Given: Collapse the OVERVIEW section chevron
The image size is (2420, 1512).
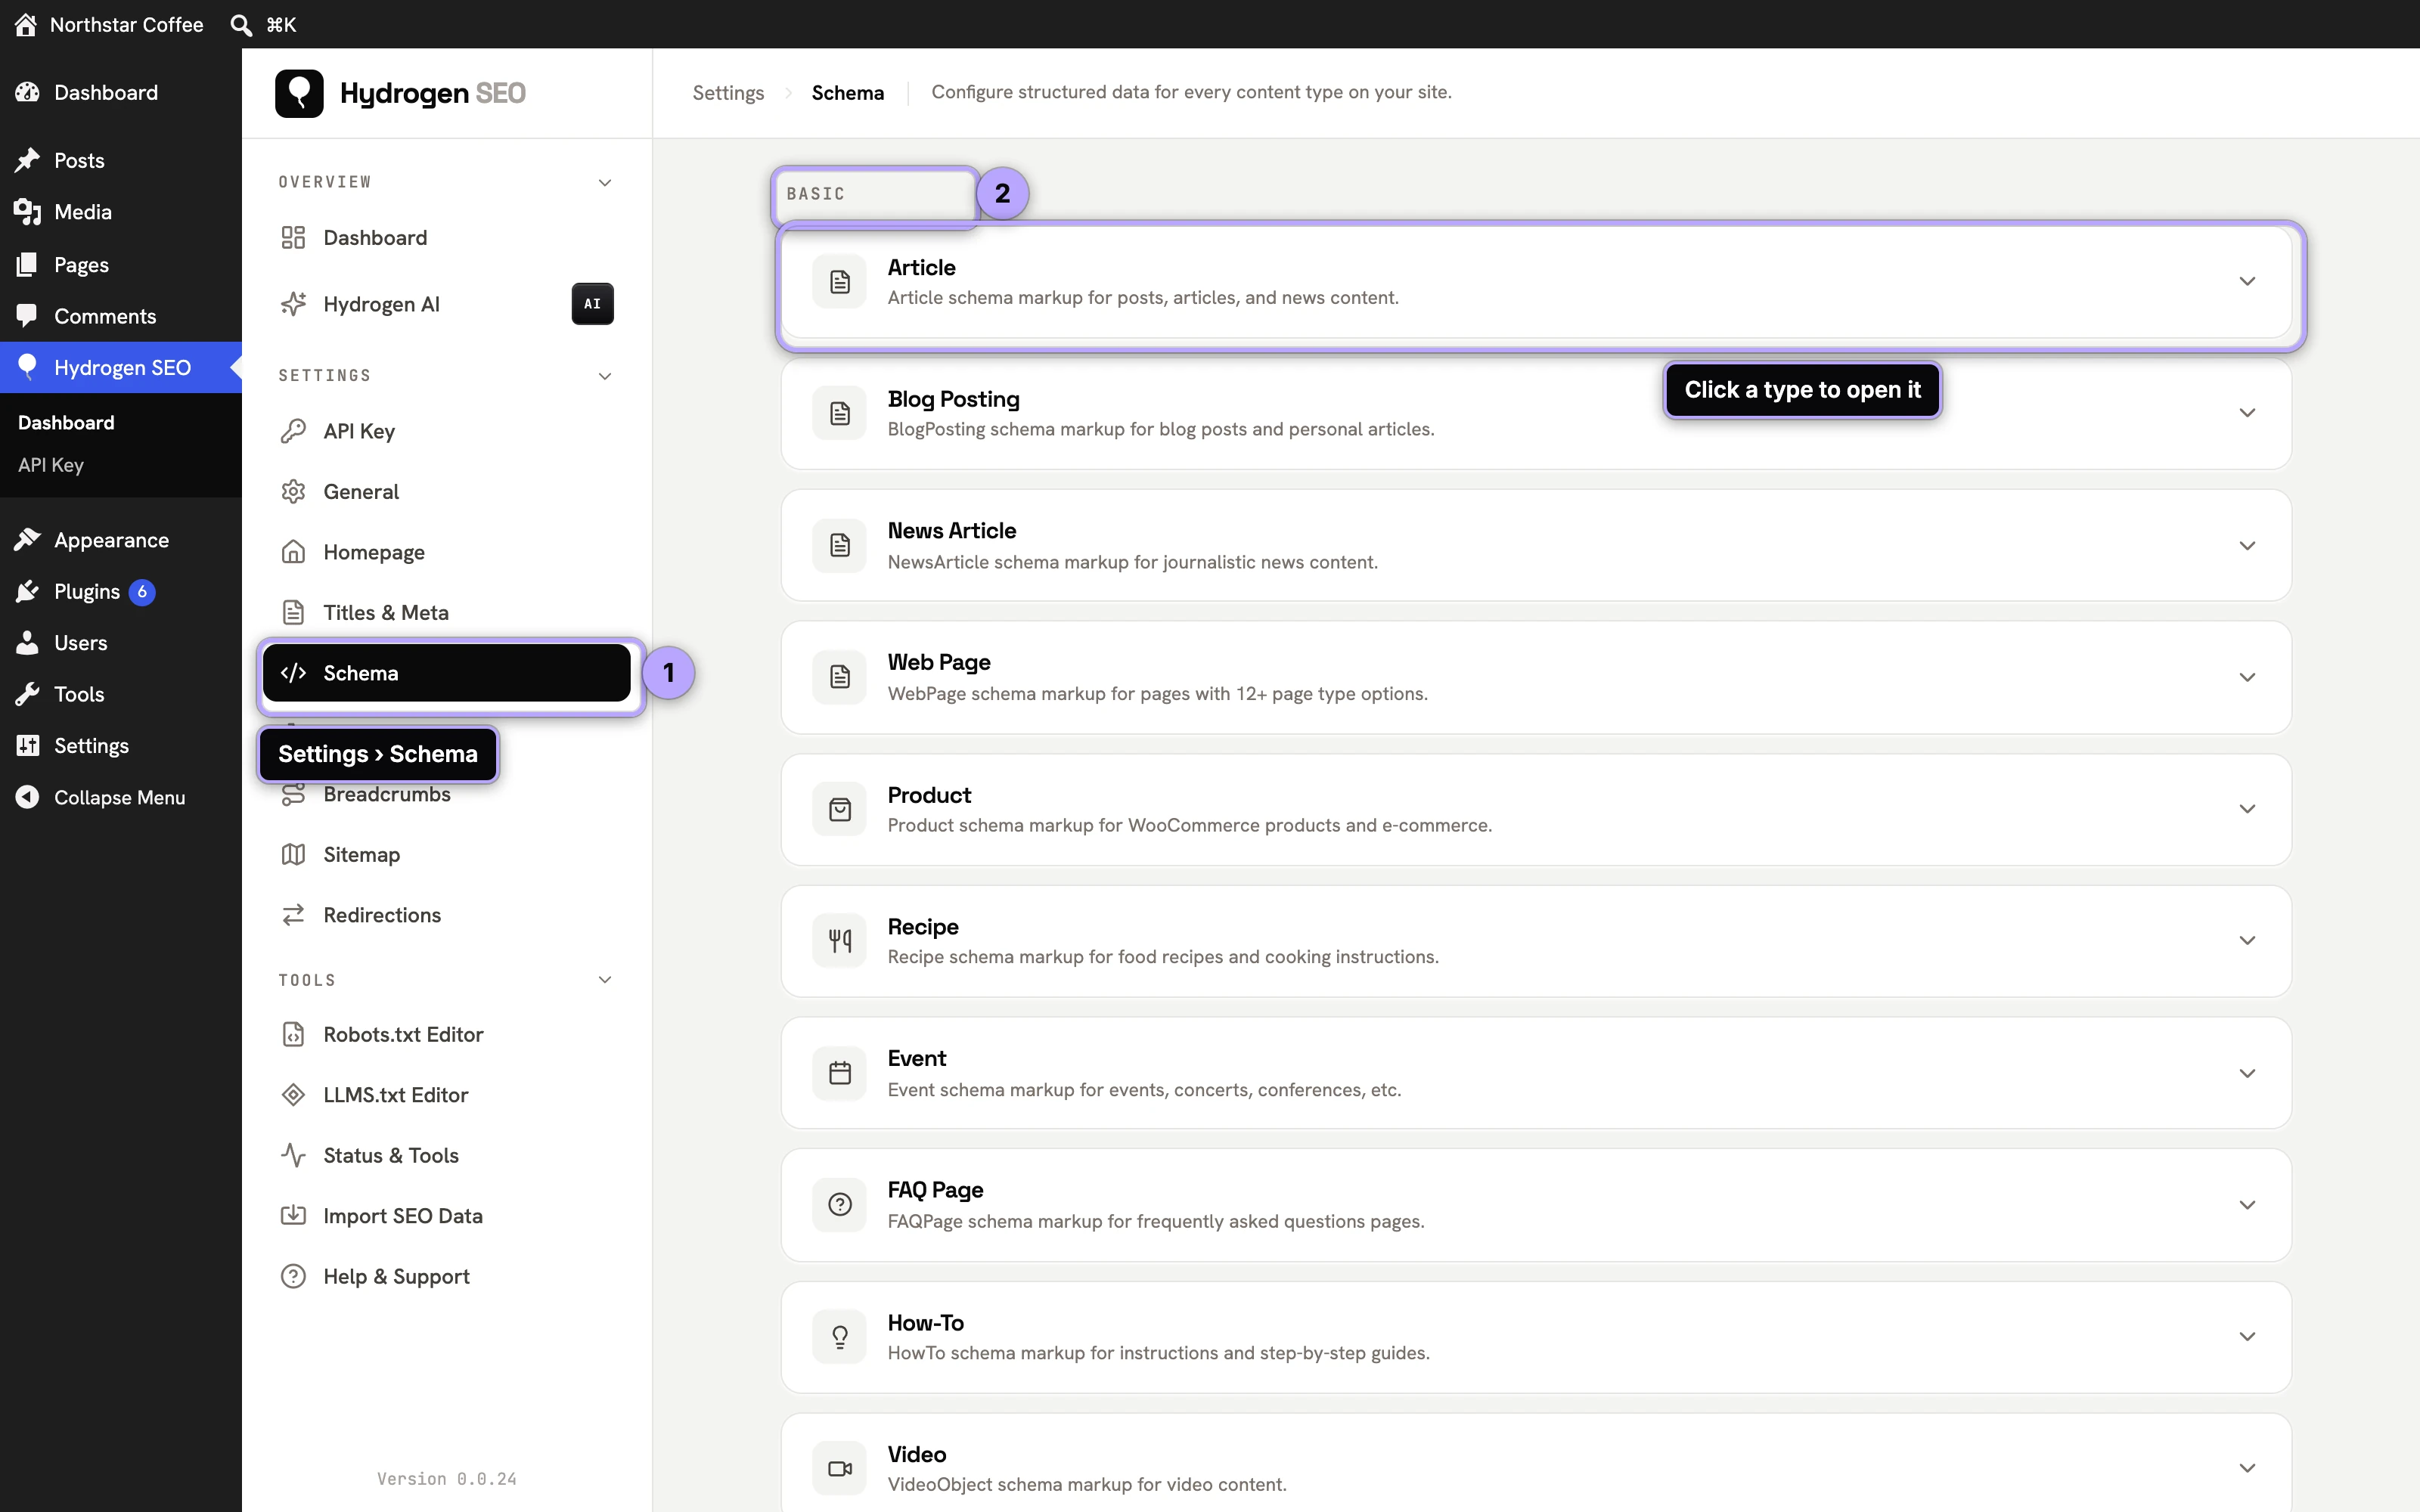Looking at the screenshot, I should tap(605, 182).
